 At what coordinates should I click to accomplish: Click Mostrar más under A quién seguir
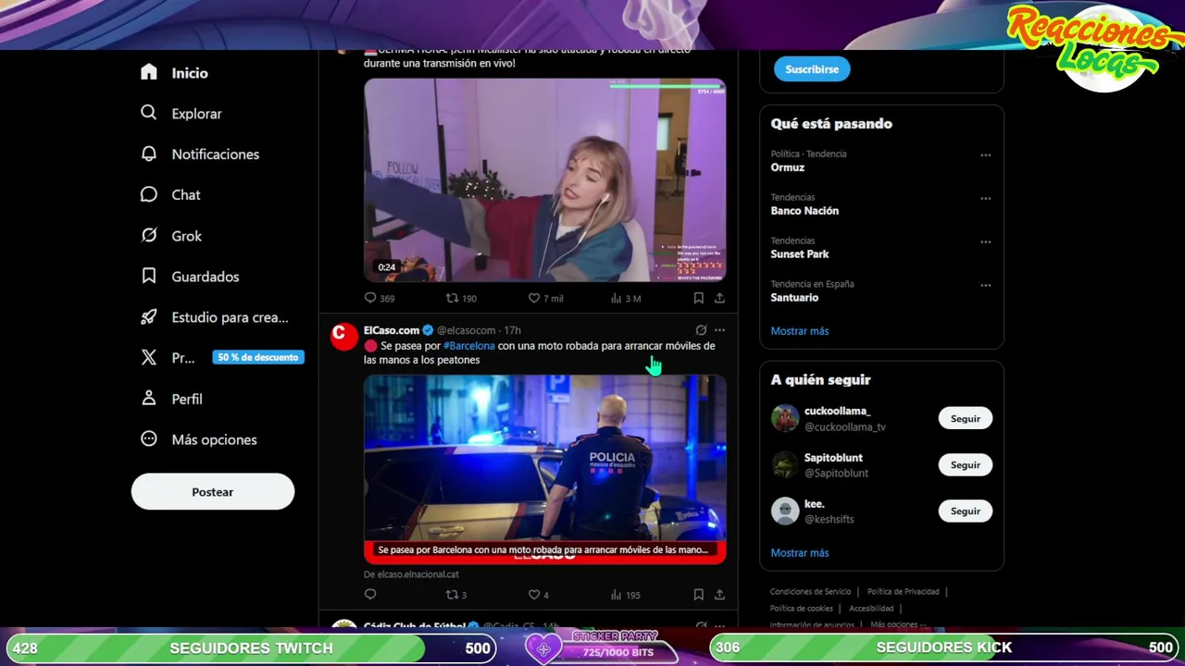800,553
